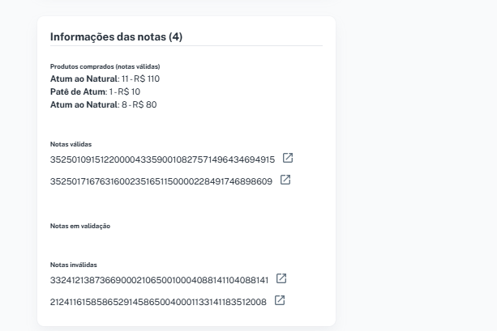Click the "Notas em validação" section label
This screenshot has width=497, height=331.
click(x=79, y=226)
